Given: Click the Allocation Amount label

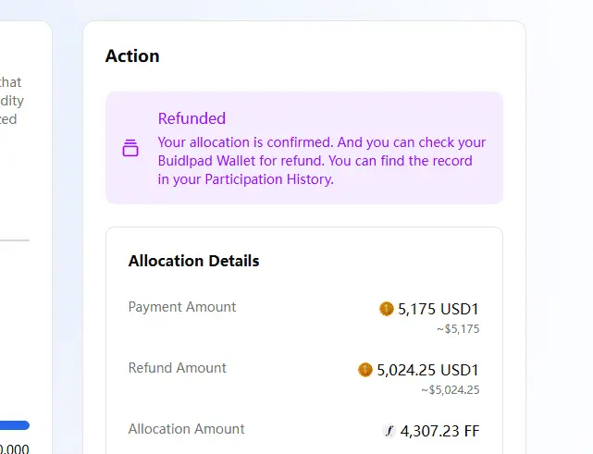Looking at the screenshot, I should coord(187,429).
